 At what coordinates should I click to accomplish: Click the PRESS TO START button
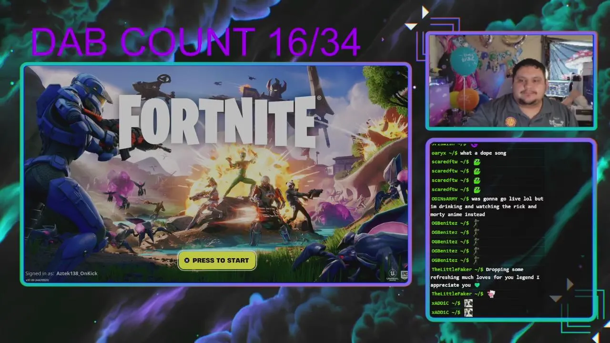click(217, 261)
